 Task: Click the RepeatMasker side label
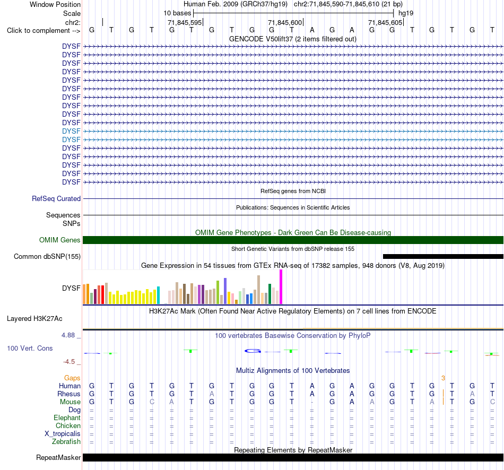tap(58, 457)
